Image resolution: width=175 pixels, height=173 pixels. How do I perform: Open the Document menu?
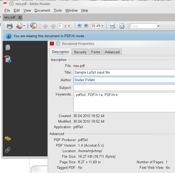[42, 11]
